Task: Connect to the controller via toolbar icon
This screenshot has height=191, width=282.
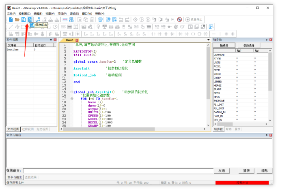Action: click(38, 19)
